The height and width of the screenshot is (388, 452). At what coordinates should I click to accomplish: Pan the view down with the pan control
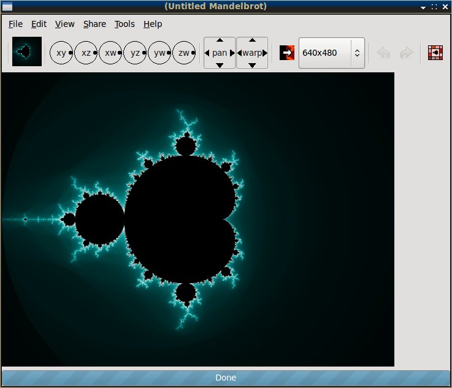220,66
